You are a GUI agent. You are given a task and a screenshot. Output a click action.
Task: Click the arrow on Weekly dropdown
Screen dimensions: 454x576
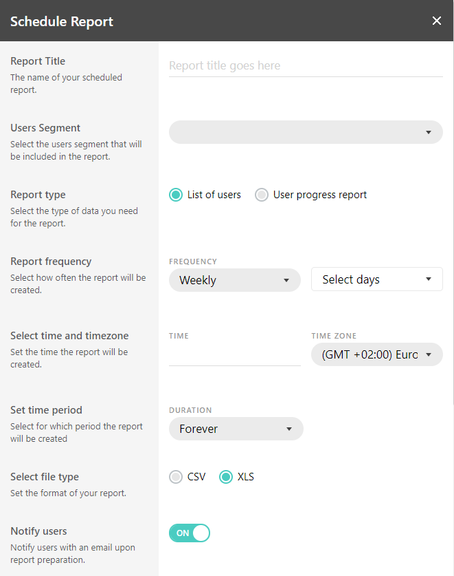tap(286, 280)
